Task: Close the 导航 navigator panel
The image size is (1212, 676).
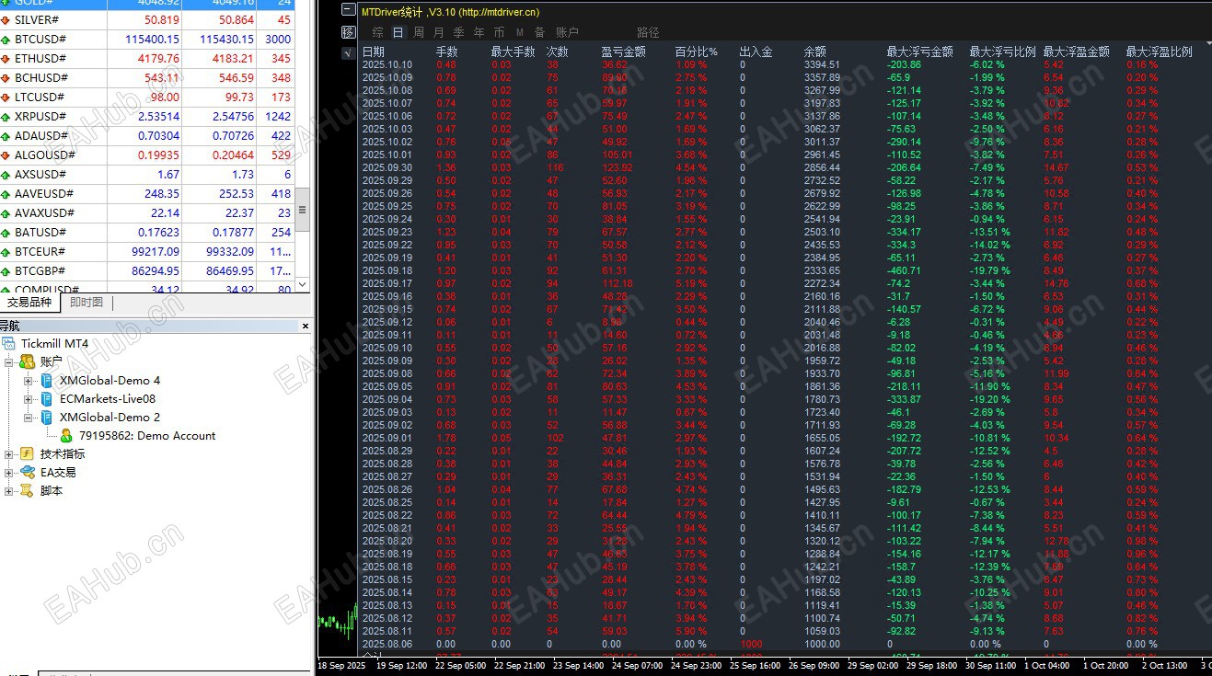Action: (306, 326)
